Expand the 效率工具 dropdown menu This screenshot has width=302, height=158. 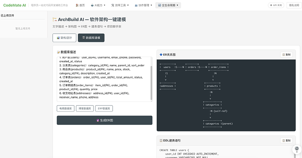[x=120, y=5]
